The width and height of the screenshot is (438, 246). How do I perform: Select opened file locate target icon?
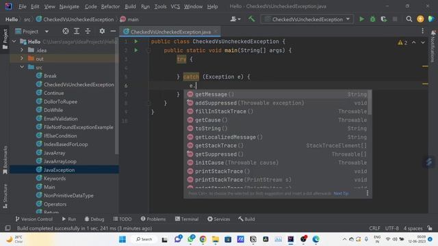point(66,31)
